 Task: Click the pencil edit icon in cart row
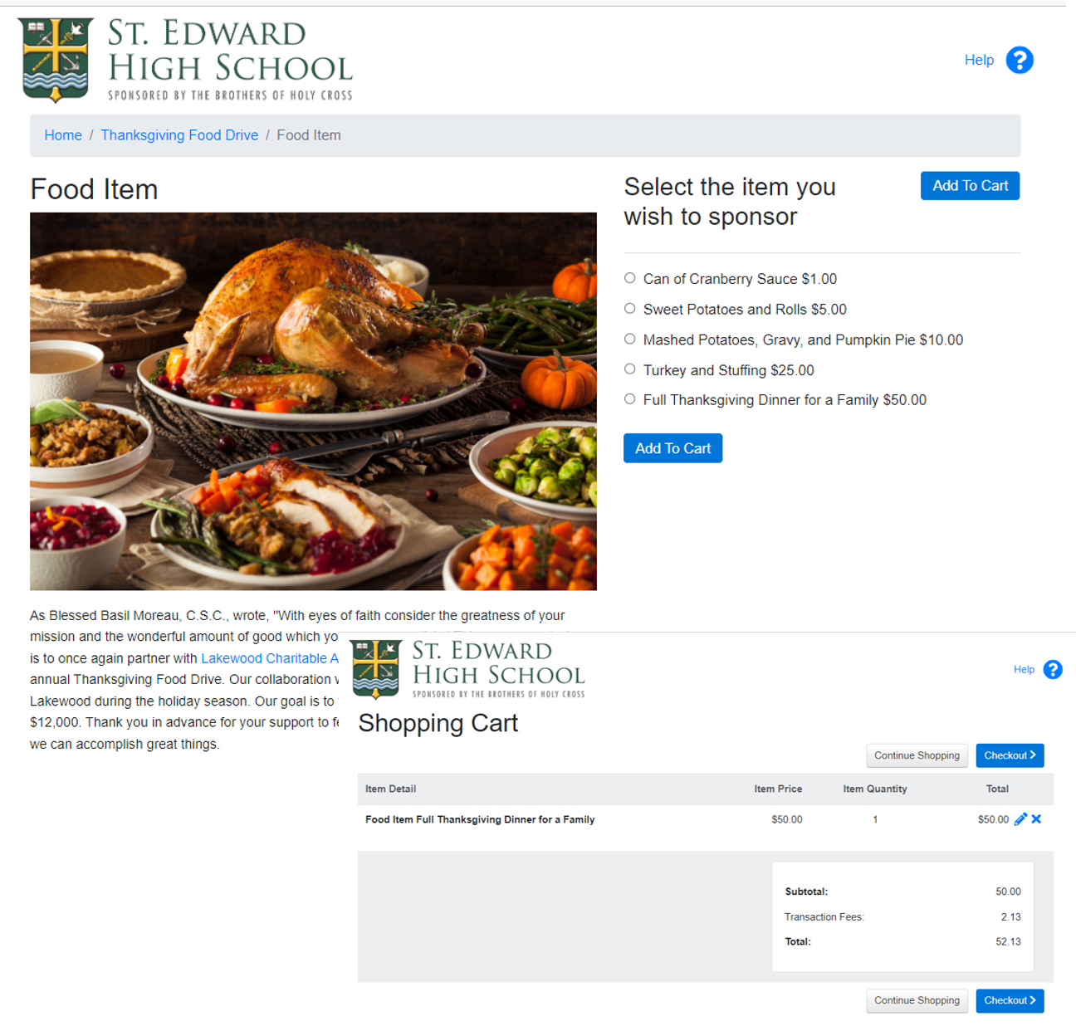coord(1020,819)
